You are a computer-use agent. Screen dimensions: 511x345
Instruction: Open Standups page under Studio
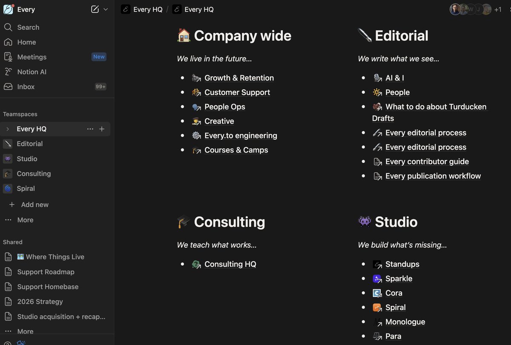tap(402, 264)
